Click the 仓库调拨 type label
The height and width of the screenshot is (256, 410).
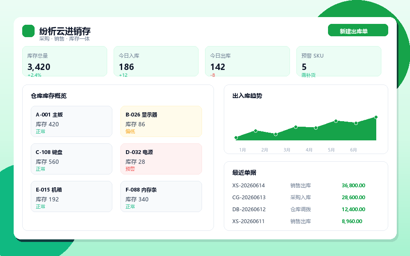(x=301, y=209)
